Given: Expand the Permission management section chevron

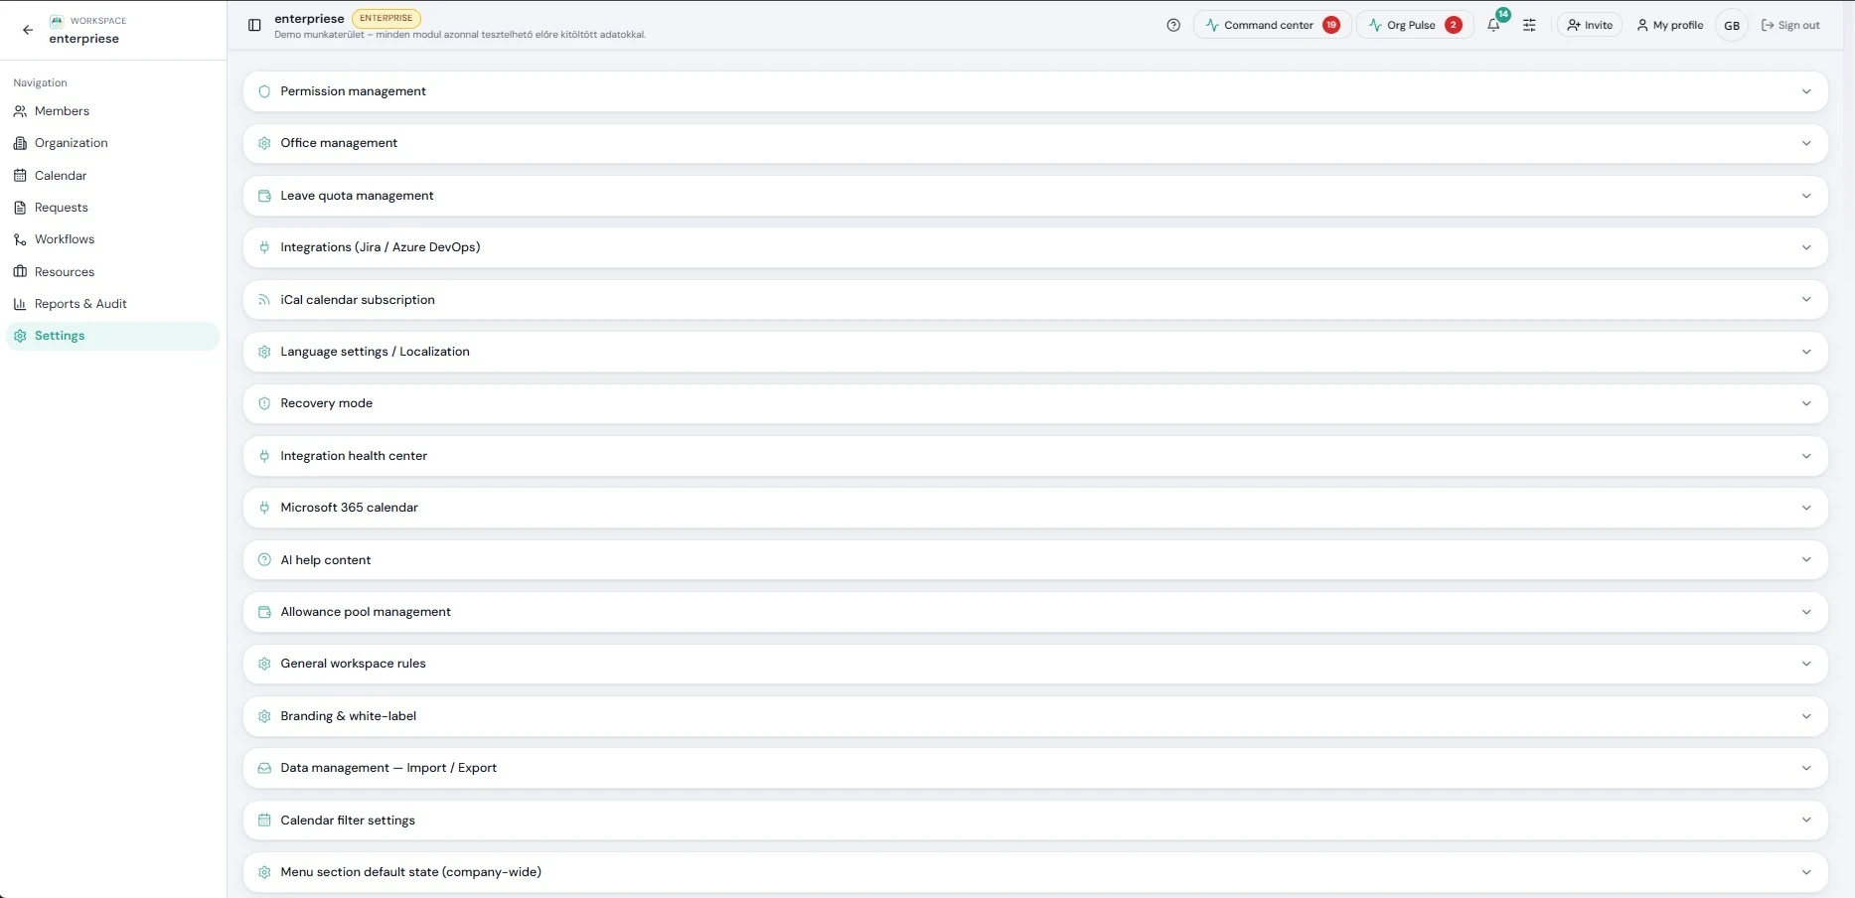Looking at the screenshot, I should (1806, 91).
